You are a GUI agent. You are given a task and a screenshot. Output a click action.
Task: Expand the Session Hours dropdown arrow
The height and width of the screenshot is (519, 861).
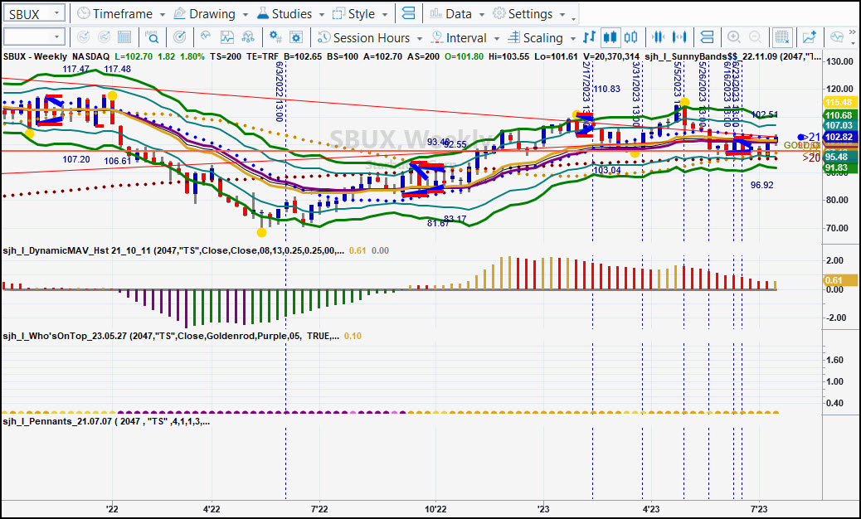pos(420,38)
